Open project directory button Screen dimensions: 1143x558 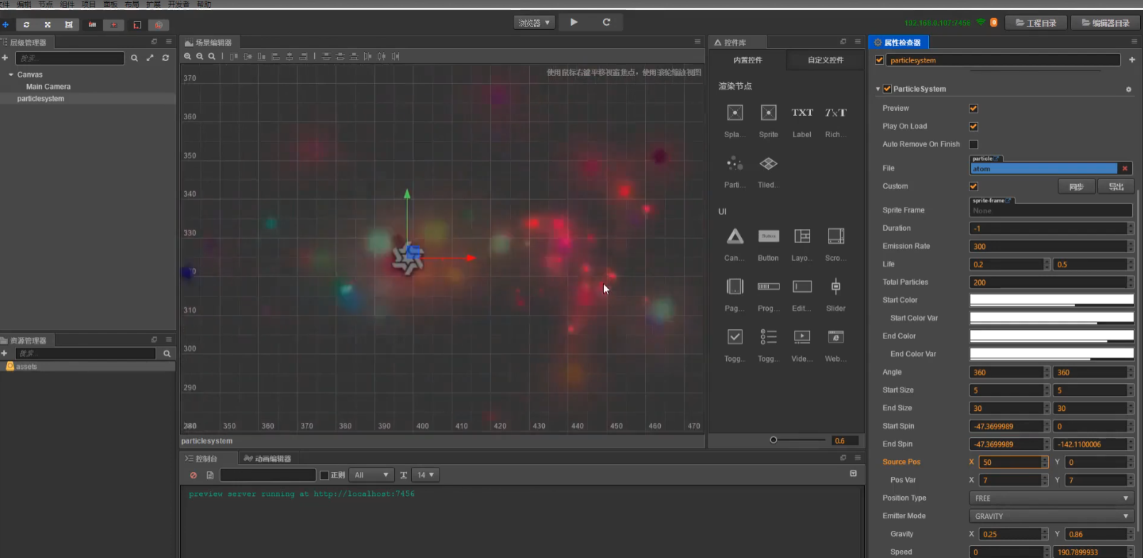point(1035,23)
